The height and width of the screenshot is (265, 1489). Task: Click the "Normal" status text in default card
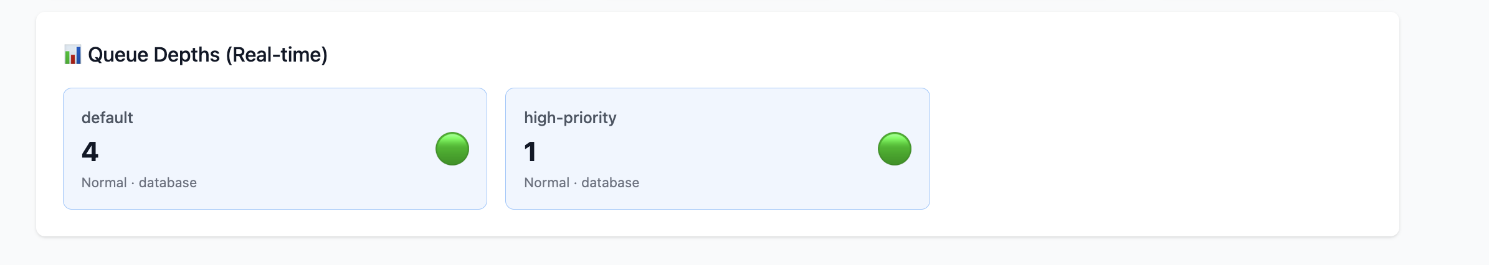(x=104, y=183)
